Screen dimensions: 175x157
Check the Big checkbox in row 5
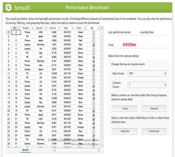94,49
